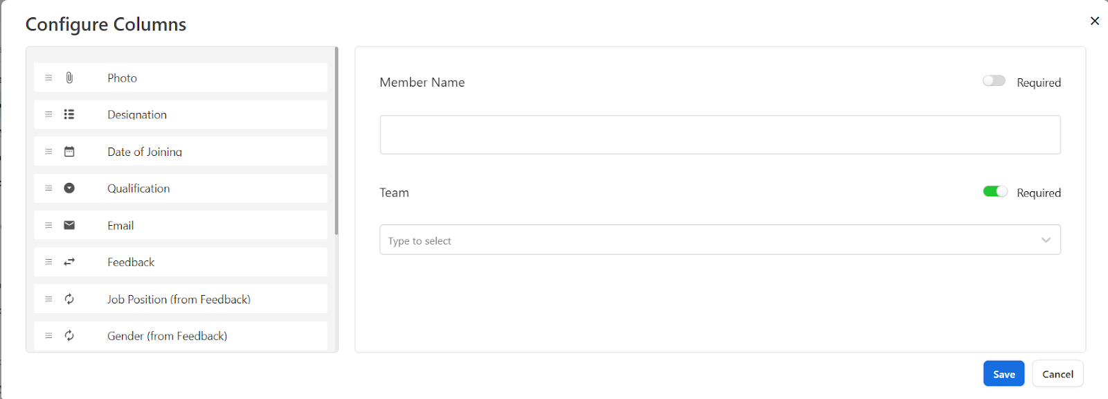Click the chevron arrow in Team dropdown
Viewport: 1108px width, 399px height.
1046,240
